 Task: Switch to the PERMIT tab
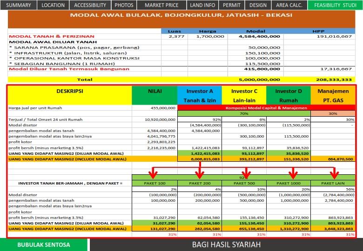point(231,5)
